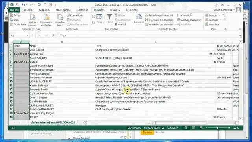Open the Name Box dropdown arrow

coord(28,35)
